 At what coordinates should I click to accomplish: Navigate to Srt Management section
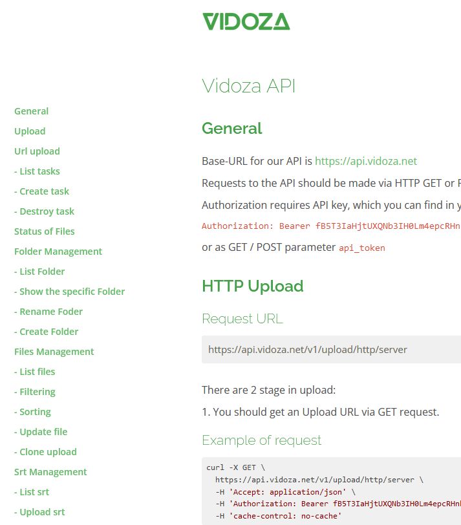click(x=50, y=472)
